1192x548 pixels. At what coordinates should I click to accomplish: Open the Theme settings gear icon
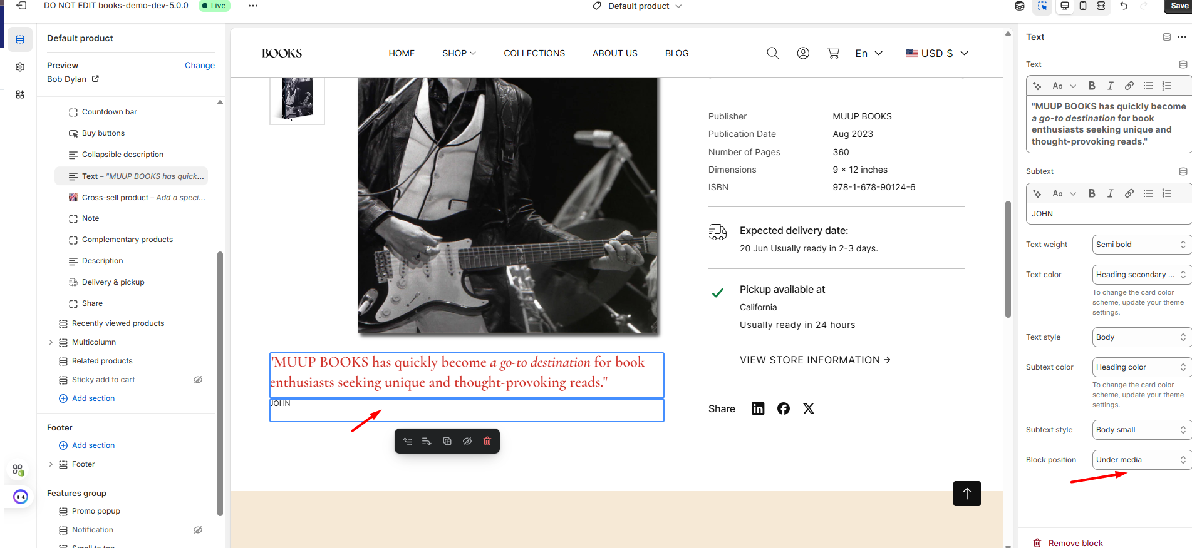click(x=20, y=67)
